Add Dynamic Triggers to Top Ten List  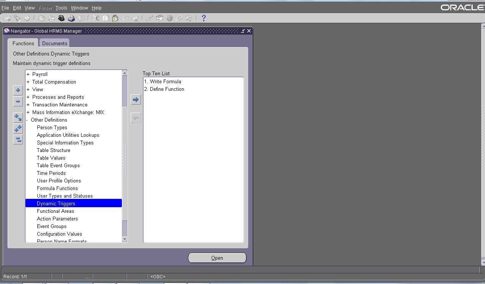(136, 99)
